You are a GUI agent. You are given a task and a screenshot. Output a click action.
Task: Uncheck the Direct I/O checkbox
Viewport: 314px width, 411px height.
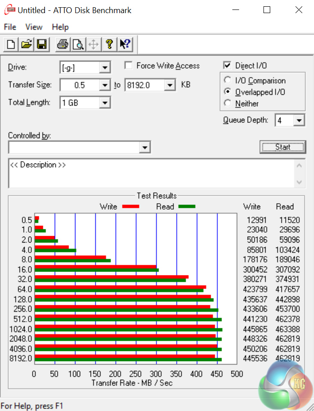227,65
